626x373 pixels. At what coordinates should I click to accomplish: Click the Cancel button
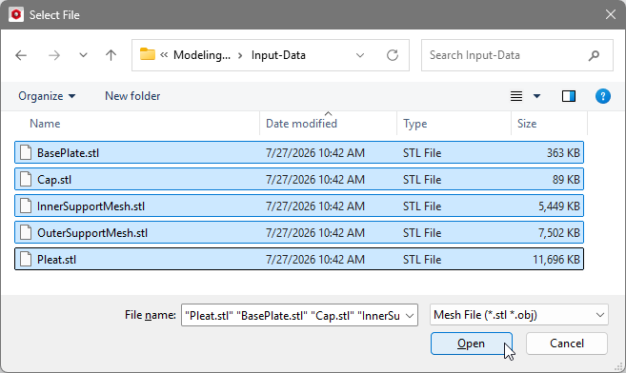pos(567,344)
